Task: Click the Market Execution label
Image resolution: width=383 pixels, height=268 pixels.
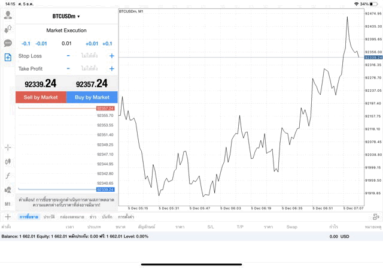Action: click(x=66, y=31)
